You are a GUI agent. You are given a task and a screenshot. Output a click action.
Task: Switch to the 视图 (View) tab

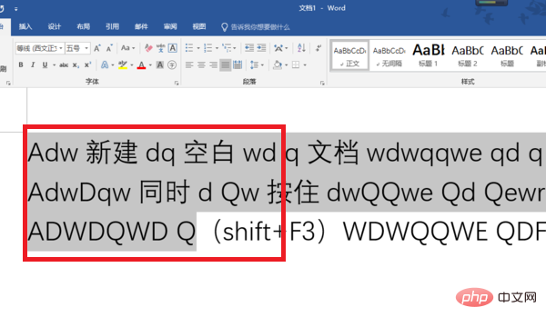tap(199, 26)
